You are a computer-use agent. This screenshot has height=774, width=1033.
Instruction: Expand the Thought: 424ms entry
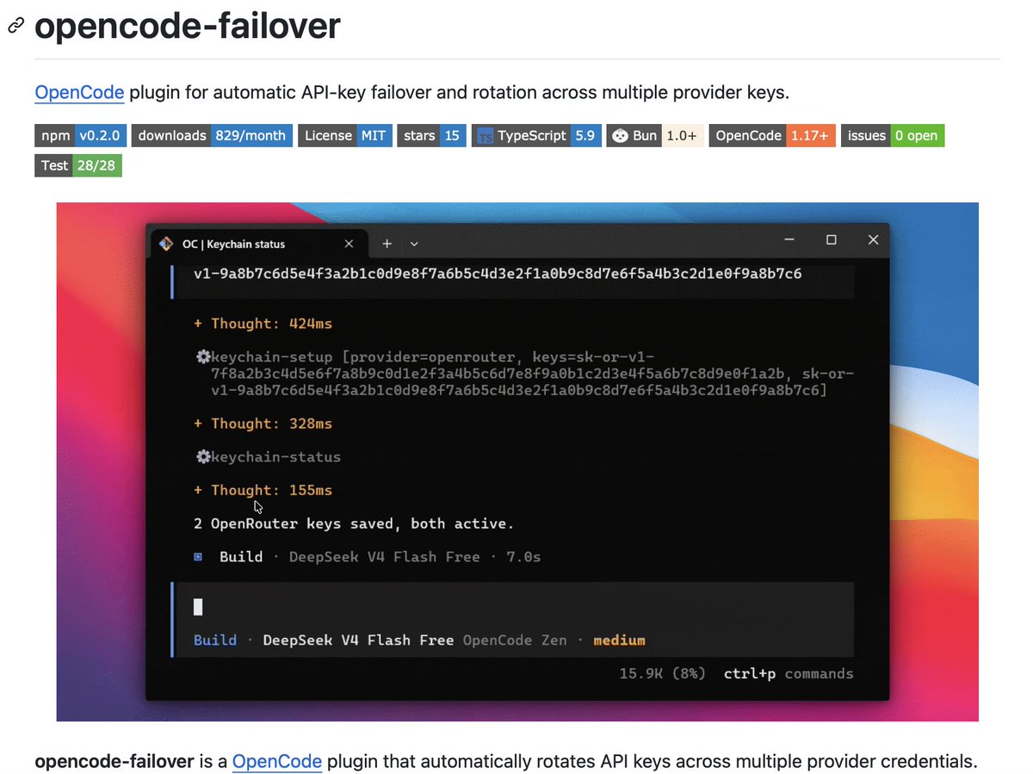(x=263, y=324)
